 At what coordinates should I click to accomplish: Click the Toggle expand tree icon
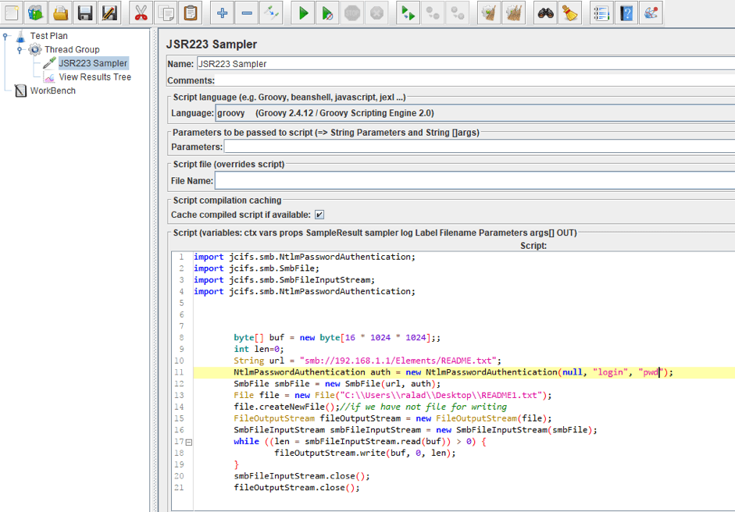270,12
